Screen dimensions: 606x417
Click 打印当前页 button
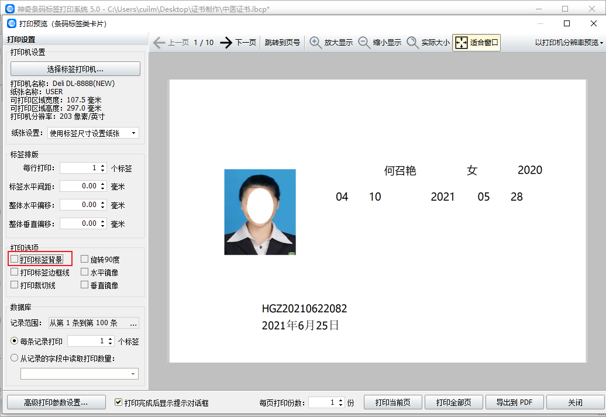(x=393, y=402)
